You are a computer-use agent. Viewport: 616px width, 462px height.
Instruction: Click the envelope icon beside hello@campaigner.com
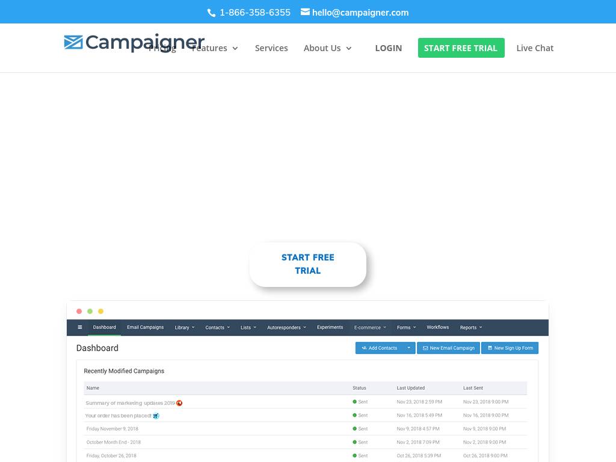click(305, 12)
